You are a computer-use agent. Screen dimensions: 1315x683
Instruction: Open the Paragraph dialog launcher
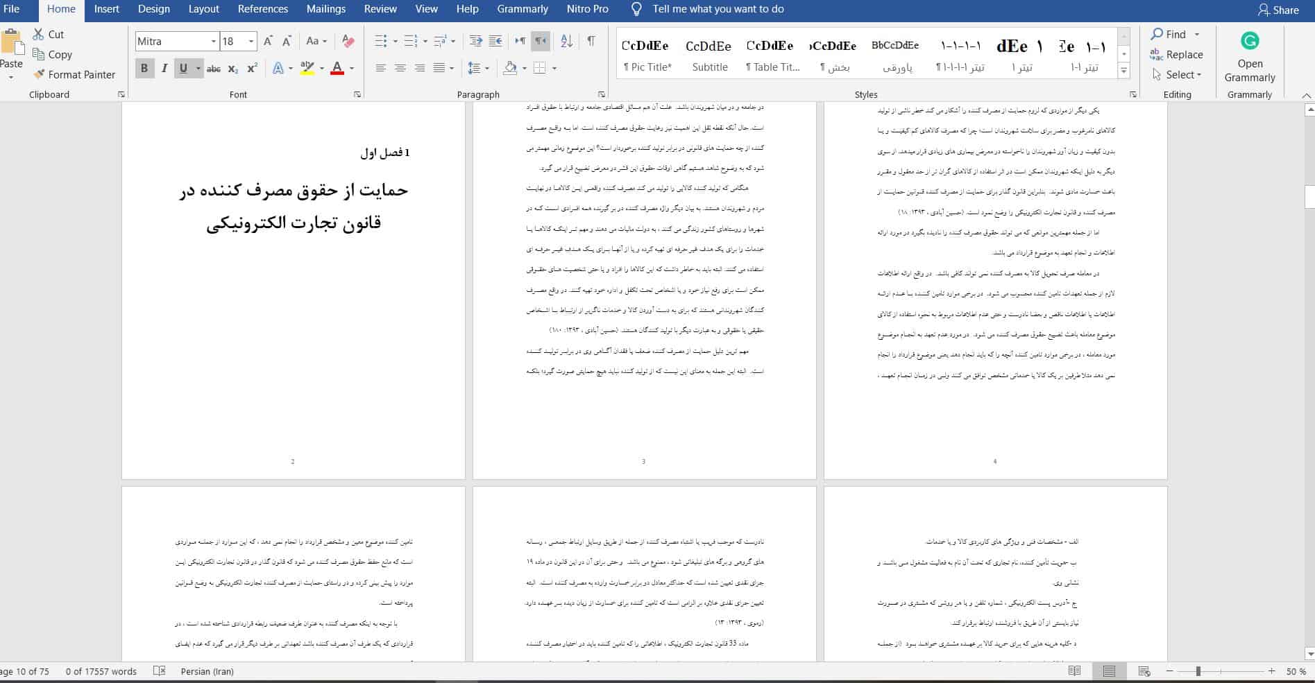click(602, 94)
